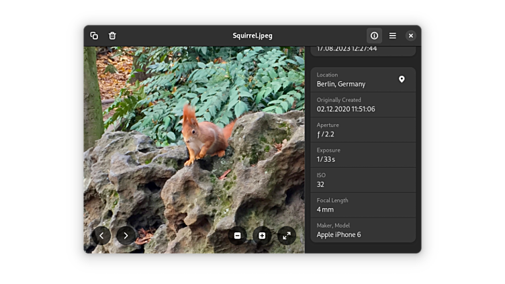The height and width of the screenshot is (284, 505).
Task: Copy the image using the copy icon
Action: (x=94, y=36)
